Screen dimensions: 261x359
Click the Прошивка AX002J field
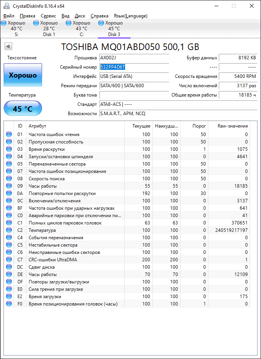click(134, 58)
